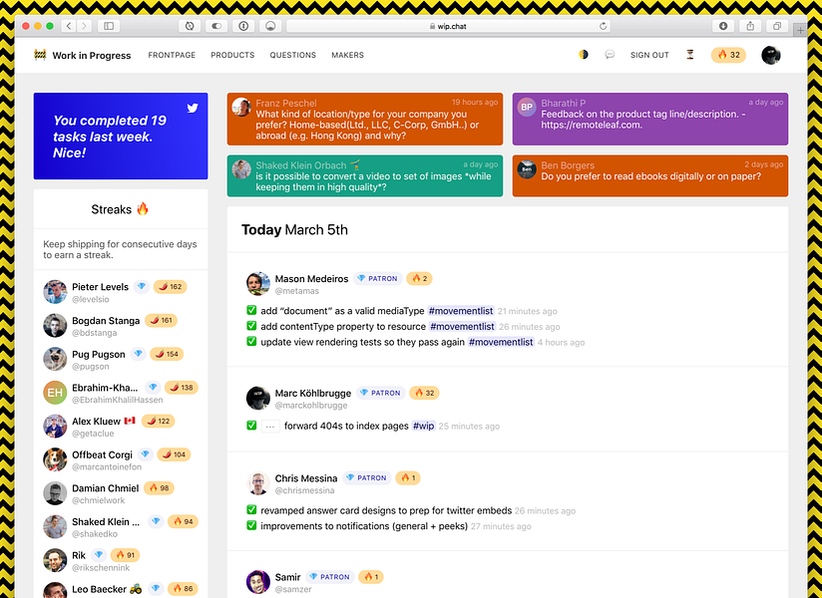Click PATRON badge beside Mason Medeiros
The height and width of the screenshot is (598, 822).
click(x=377, y=279)
